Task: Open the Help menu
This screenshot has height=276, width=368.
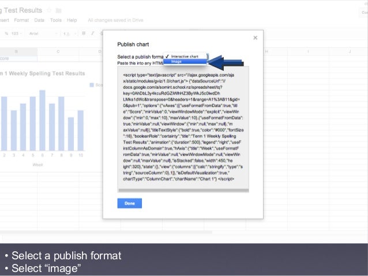Action: point(72,20)
